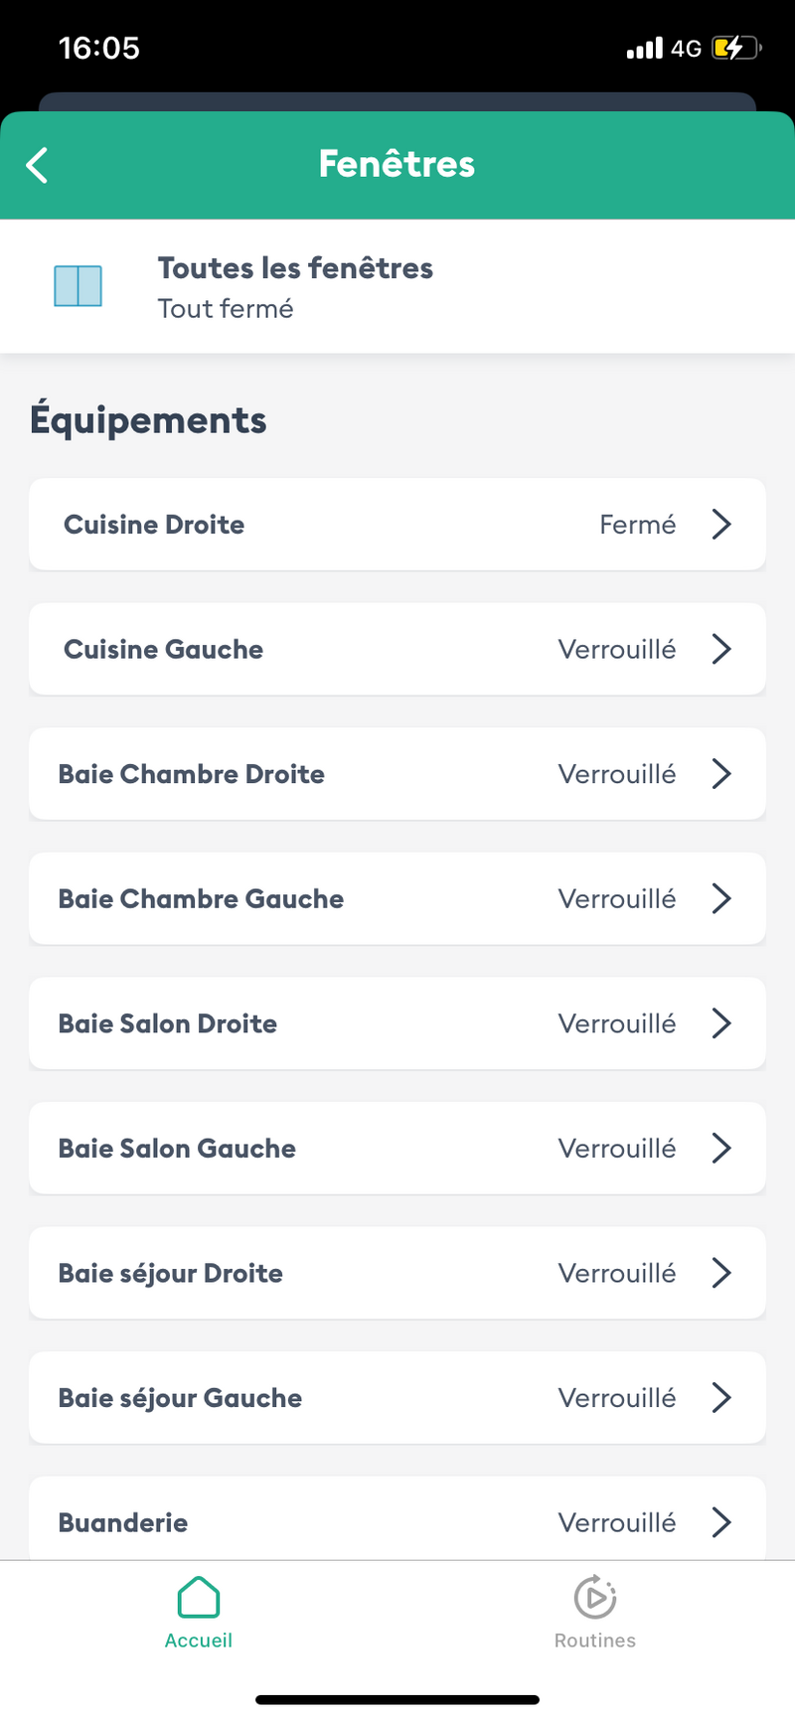This screenshot has height=1720, width=795.
Task: Tap the Routines play icon
Action: click(x=594, y=1597)
